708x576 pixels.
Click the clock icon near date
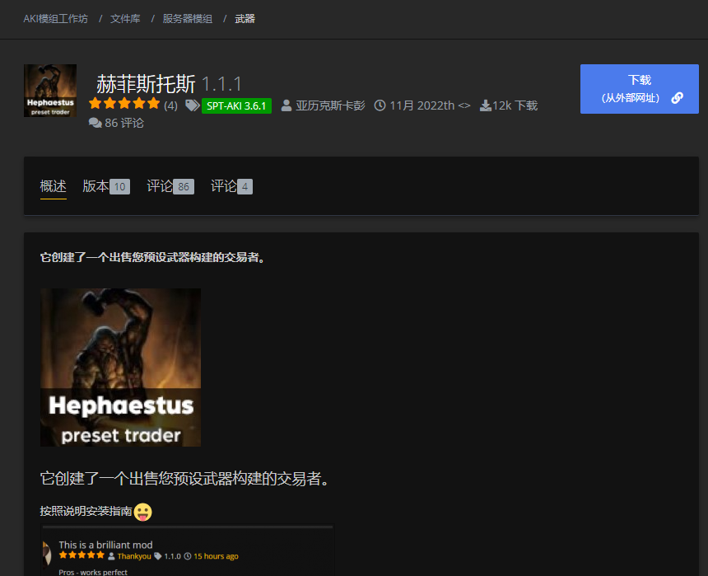380,105
